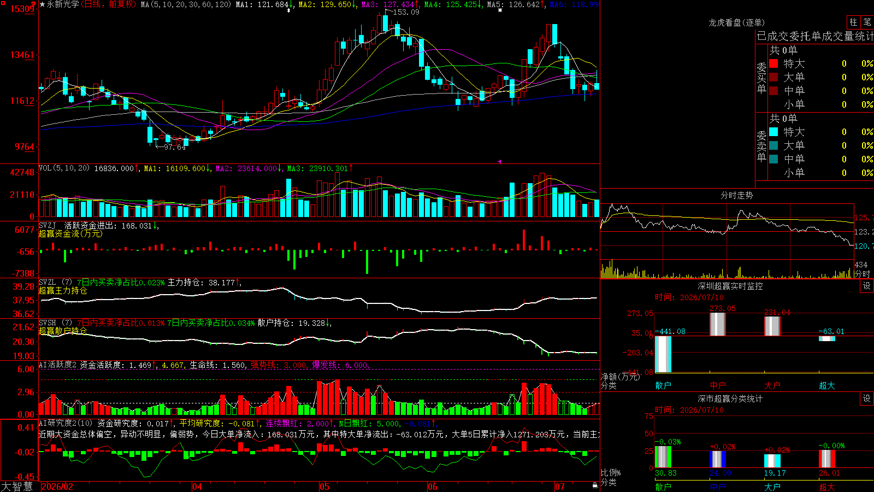The width and height of the screenshot is (874, 492).
Task: Click the 13461 price axis label
Action: pos(22,55)
